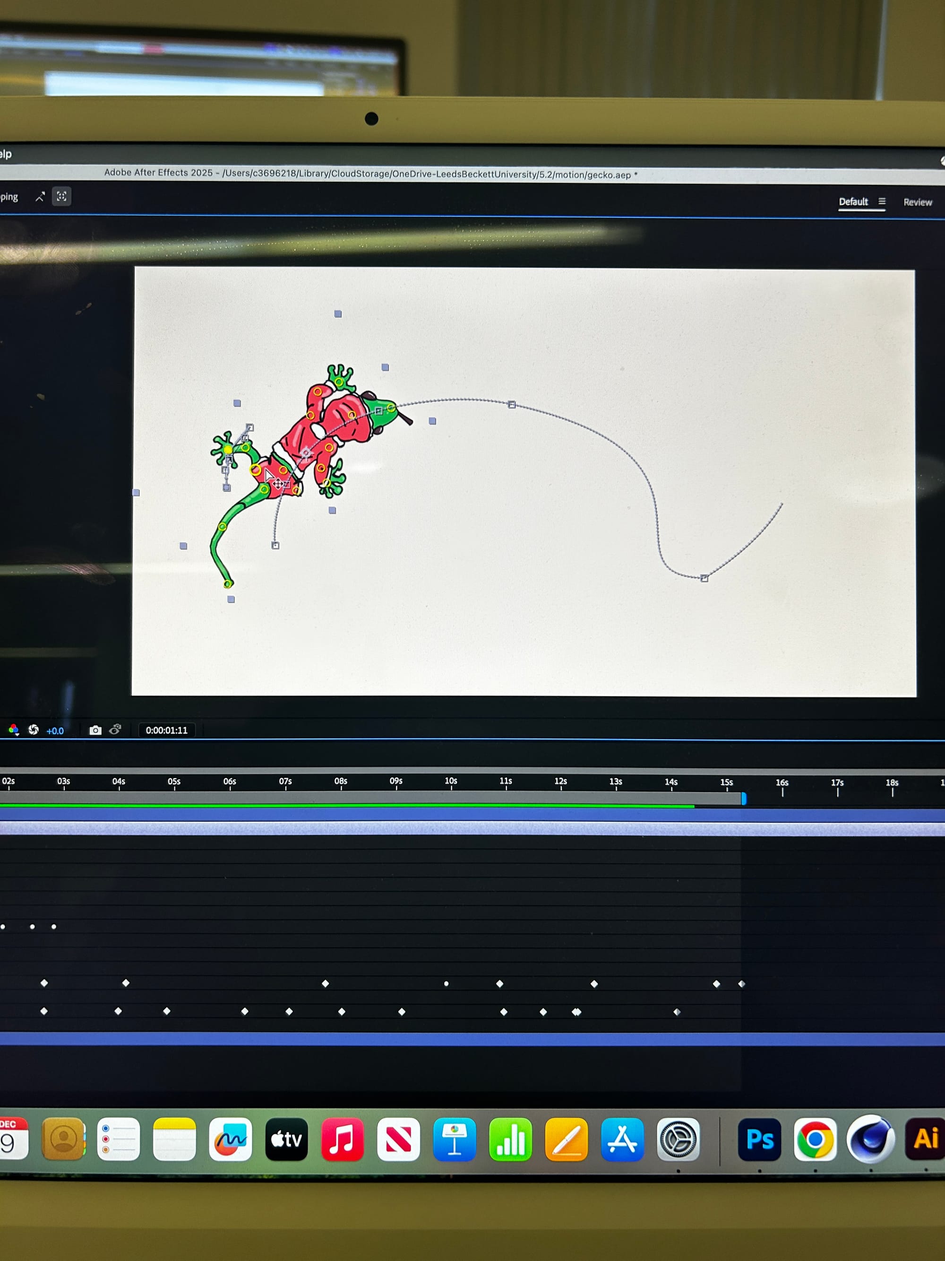The image size is (945, 1261).
Task: Click the exposure value +0.0
Action: pyautogui.click(x=55, y=731)
